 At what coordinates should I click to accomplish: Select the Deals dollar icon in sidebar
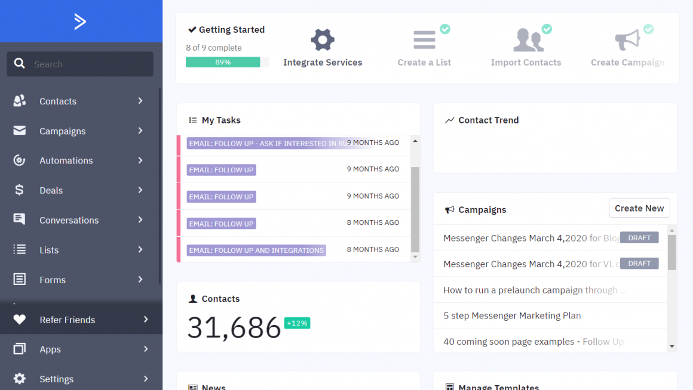tap(19, 190)
